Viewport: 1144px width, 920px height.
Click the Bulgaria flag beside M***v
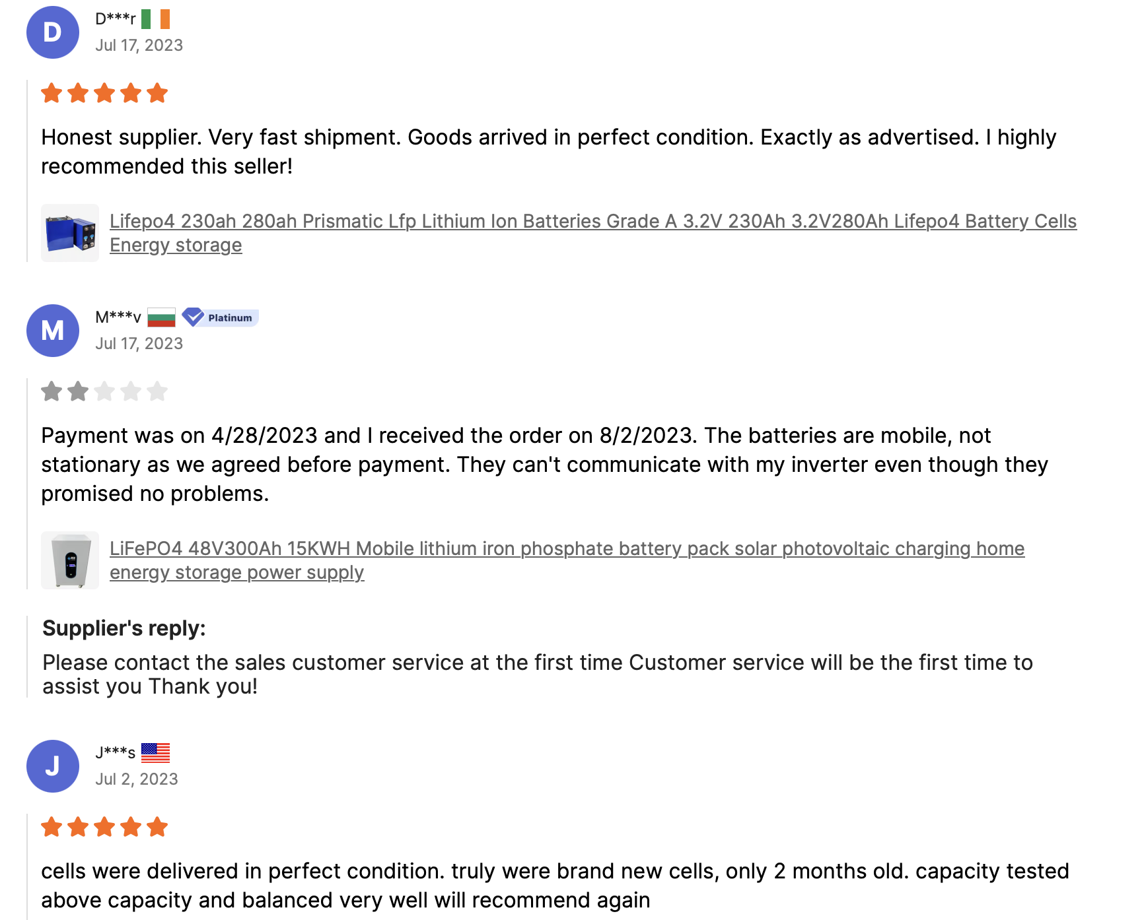pos(161,317)
